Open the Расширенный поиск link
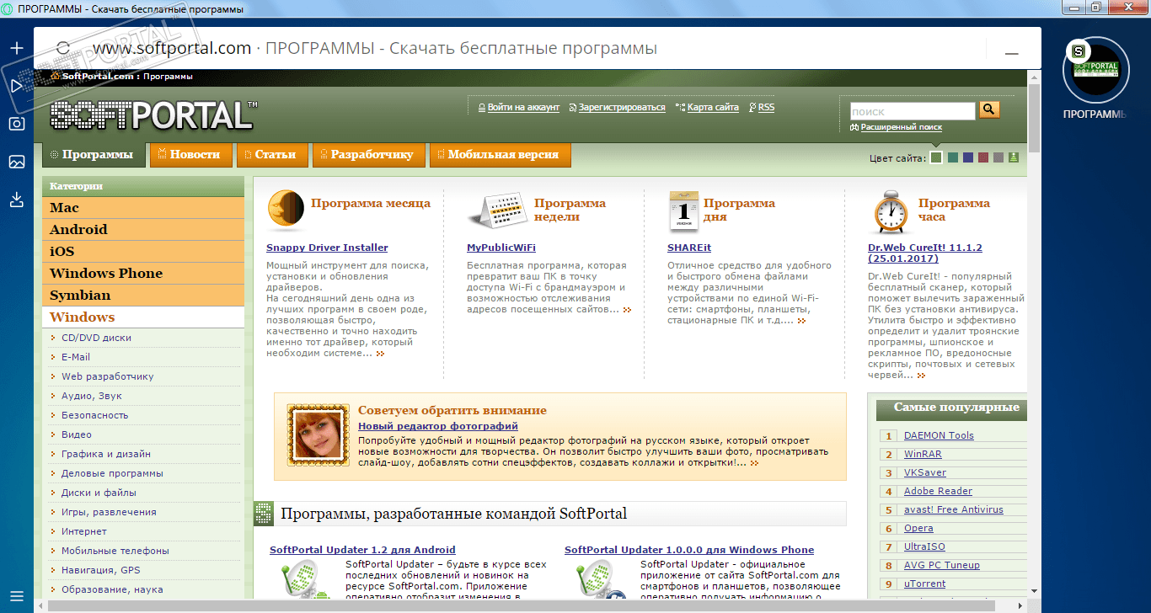1151x613 pixels. point(901,128)
